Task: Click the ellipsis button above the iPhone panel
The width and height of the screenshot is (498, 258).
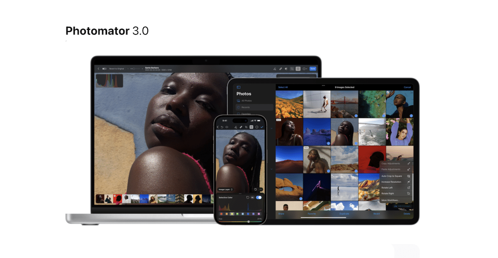Action: coord(261,190)
